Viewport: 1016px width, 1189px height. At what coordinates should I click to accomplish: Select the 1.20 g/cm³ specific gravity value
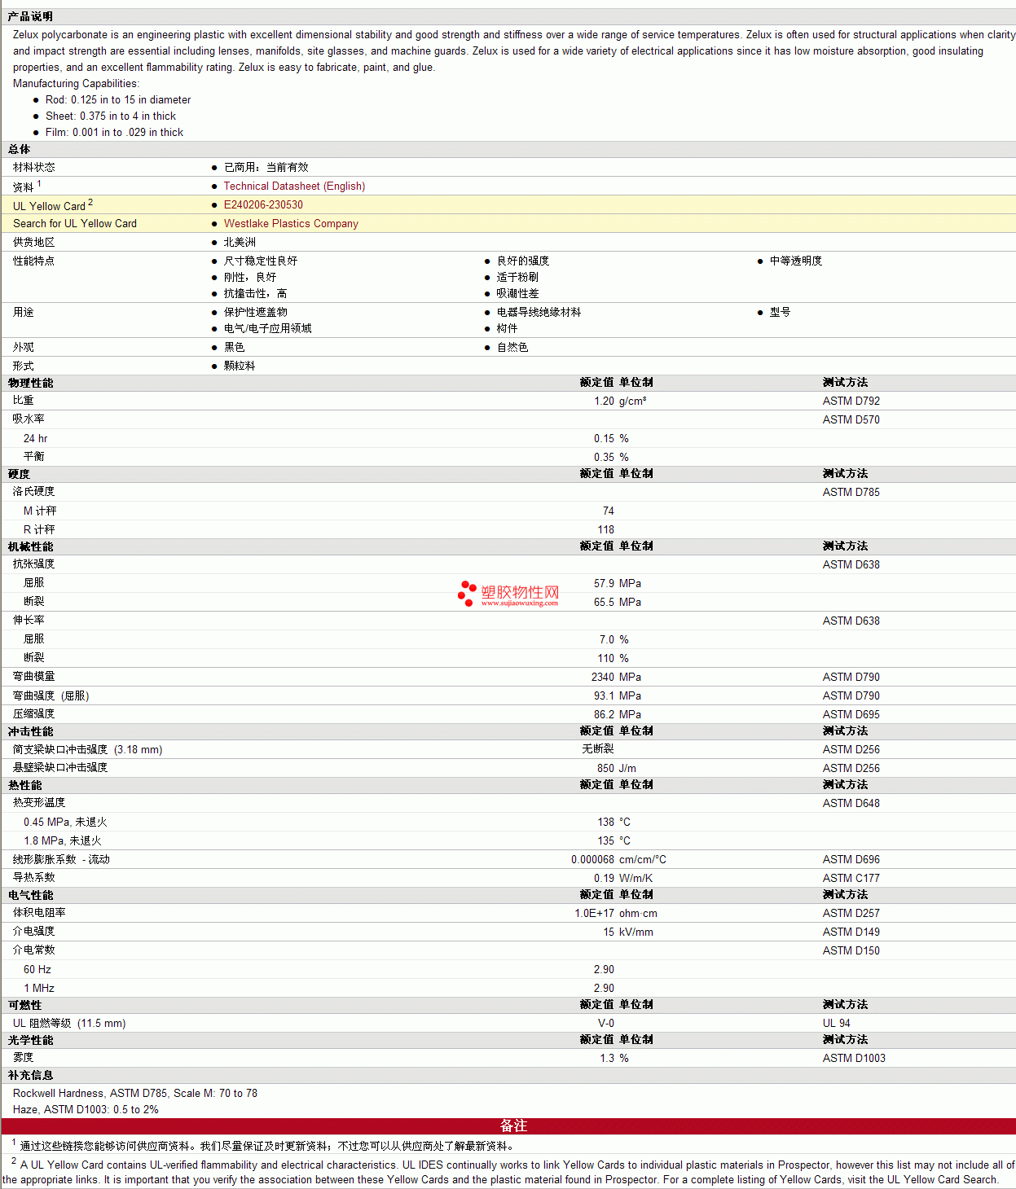pyautogui.click(x=620, y=401)
